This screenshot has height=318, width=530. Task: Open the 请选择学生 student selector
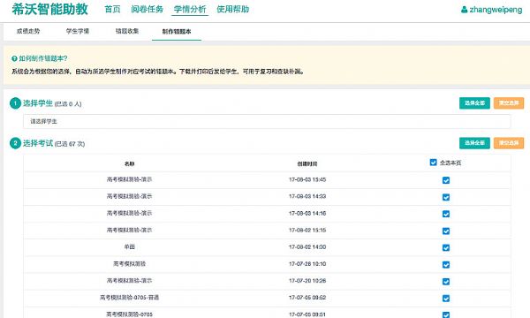click(267, 121)
